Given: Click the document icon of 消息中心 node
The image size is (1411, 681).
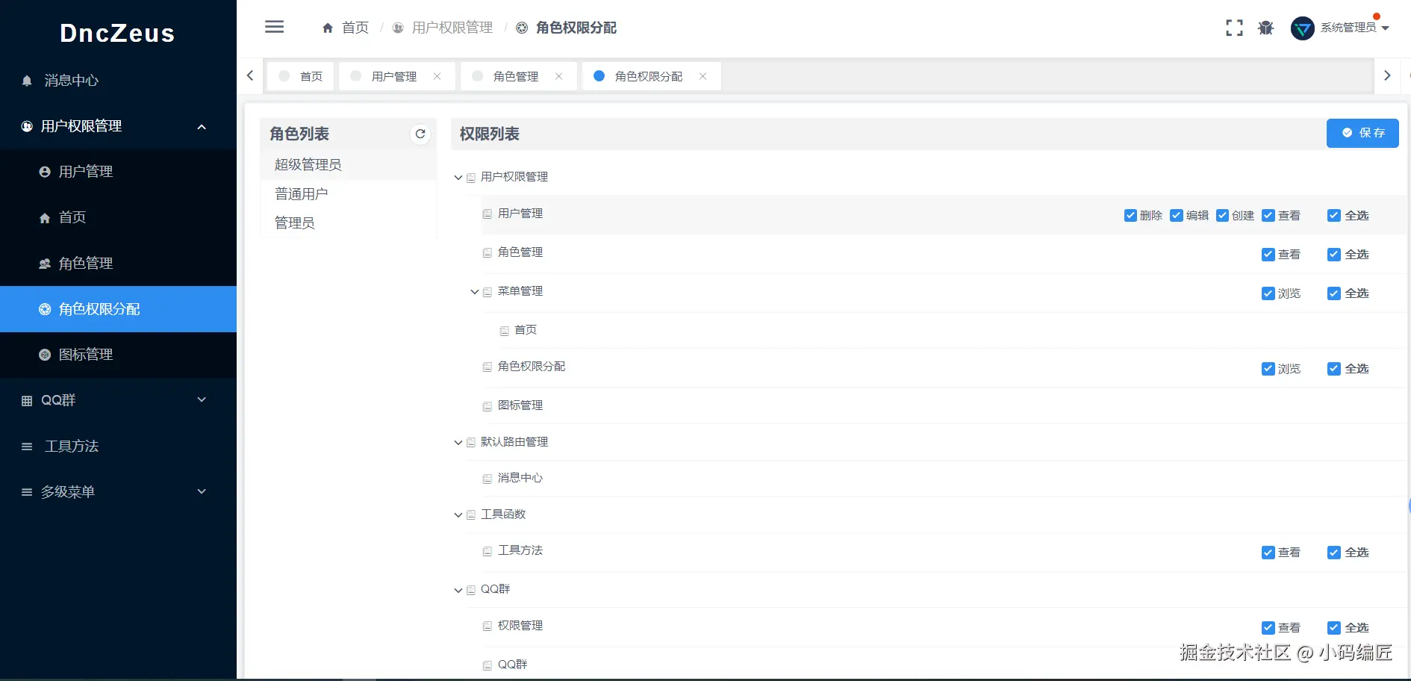Looking at the screenshot, I should pyautogui.click(x=488, y=479).
